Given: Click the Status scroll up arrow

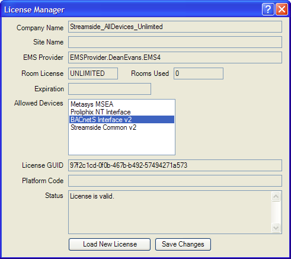Looking at the screenshot, I should click(x=276, y=197).
